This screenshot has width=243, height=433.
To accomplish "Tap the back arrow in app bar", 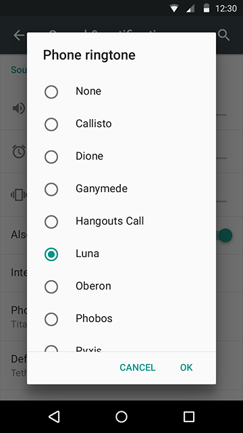I will tap(19, 35).
